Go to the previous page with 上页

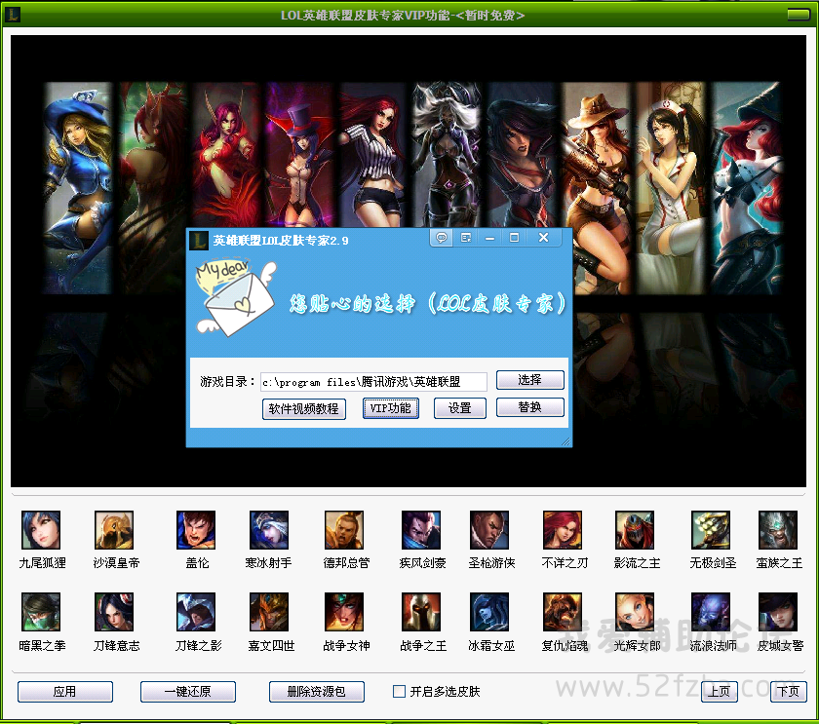click(x=719, y=692)
